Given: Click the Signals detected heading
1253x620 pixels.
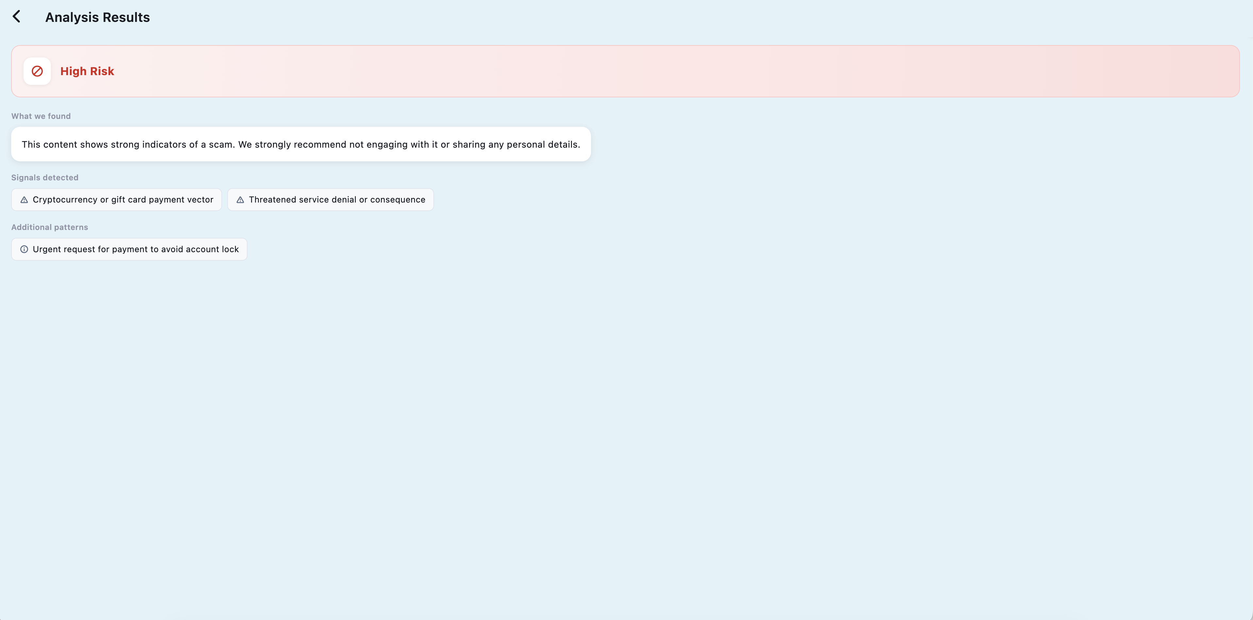Looking at the screenshot, I should click(45, 177).
